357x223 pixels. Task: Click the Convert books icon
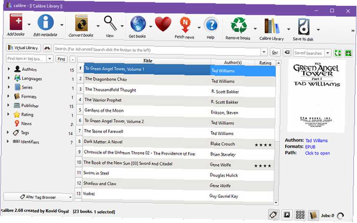coord(81,23)
